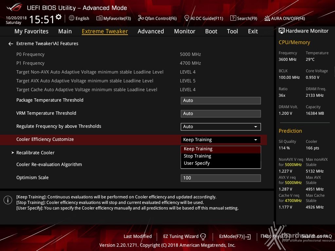Viewport: 335px width, 251px height.
Task: Click the 29°C Temperature value
Action: pyautogui.click(x=310, y=59)
